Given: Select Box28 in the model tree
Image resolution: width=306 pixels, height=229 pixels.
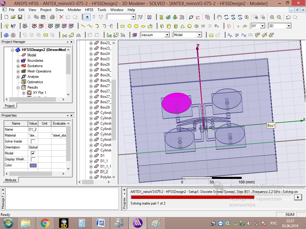Looking at the screenshot, I should (105, 107).
